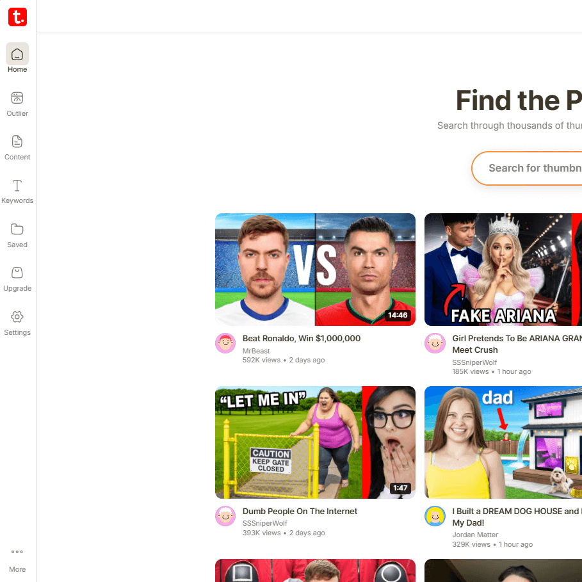Click the thumbnail search field
Screen dimensions: 582x582
point(531,168)
